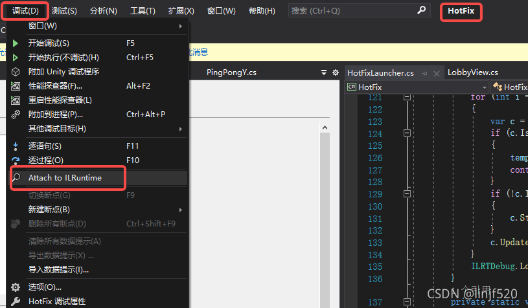Click the 逐过程 step-over icon

point(16,160)
